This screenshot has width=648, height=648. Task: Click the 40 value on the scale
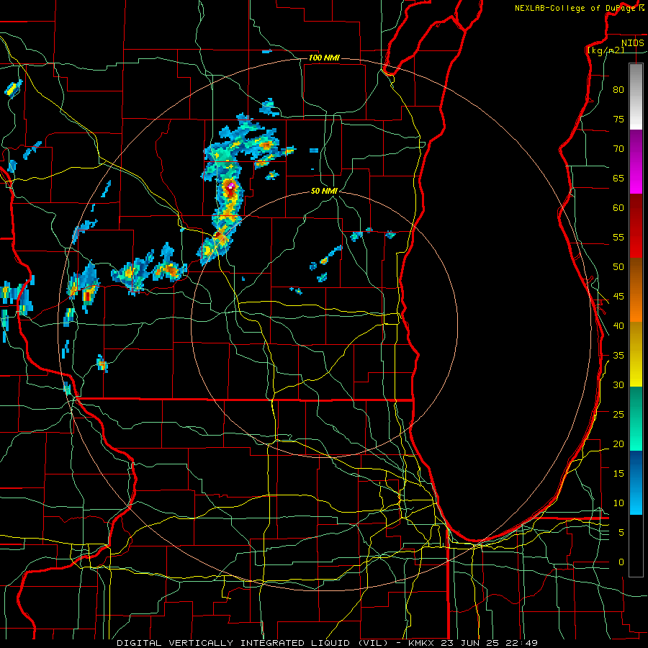tap(618, 325)
